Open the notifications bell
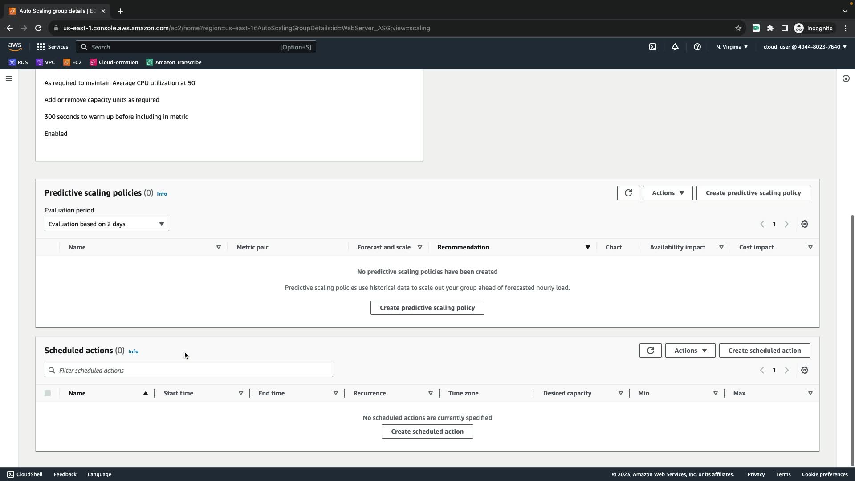 675,47
